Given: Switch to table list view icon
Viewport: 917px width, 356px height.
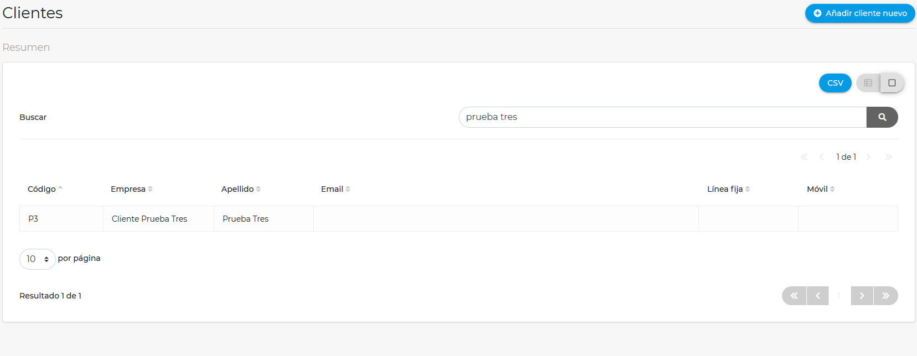Looking at the screenshot, I should point(868,83).
